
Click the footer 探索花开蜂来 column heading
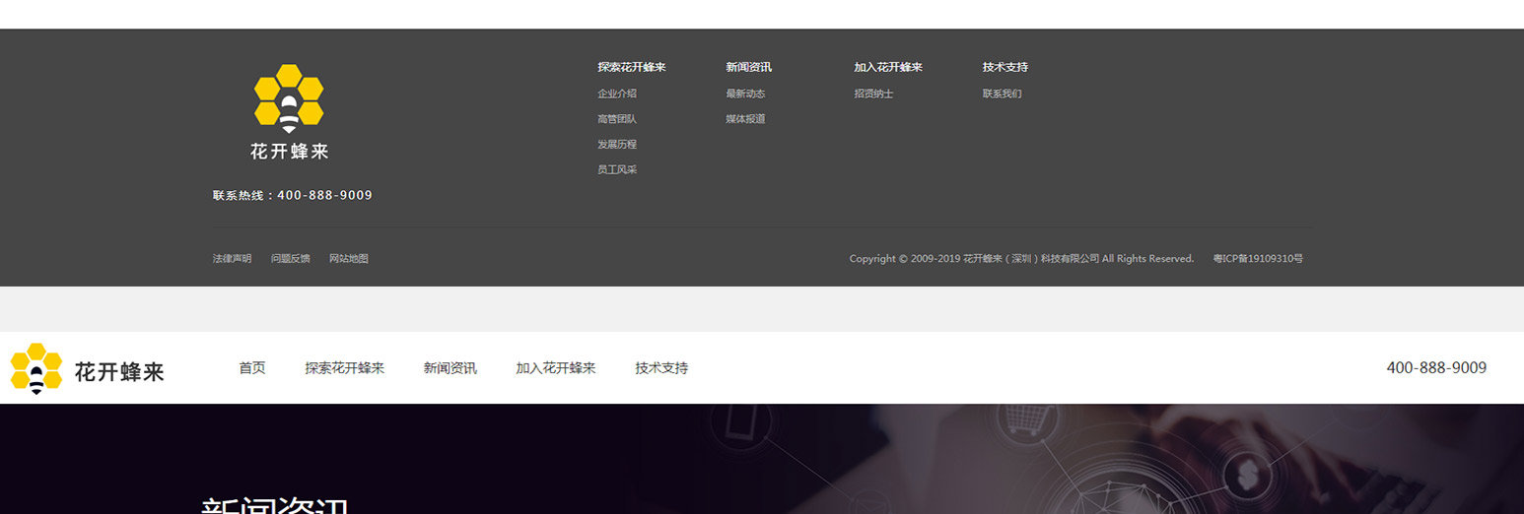[x=632, y=67]
